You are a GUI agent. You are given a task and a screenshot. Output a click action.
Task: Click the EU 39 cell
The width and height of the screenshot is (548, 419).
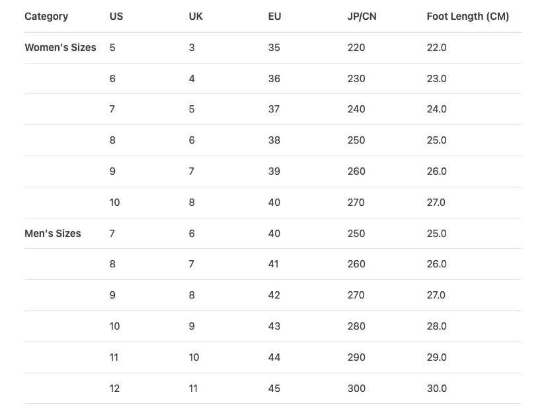pyautogui.click(x=274, y=171)
